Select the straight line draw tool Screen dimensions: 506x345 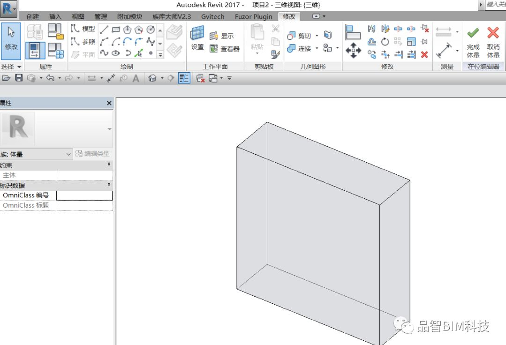tap(104, 30)
